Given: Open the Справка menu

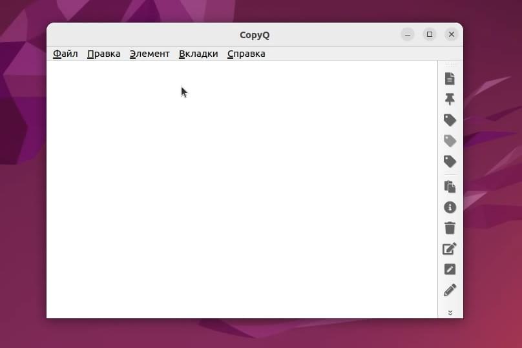Looking at the screenshot, I should pyautogui.click(x=246, y=54).
